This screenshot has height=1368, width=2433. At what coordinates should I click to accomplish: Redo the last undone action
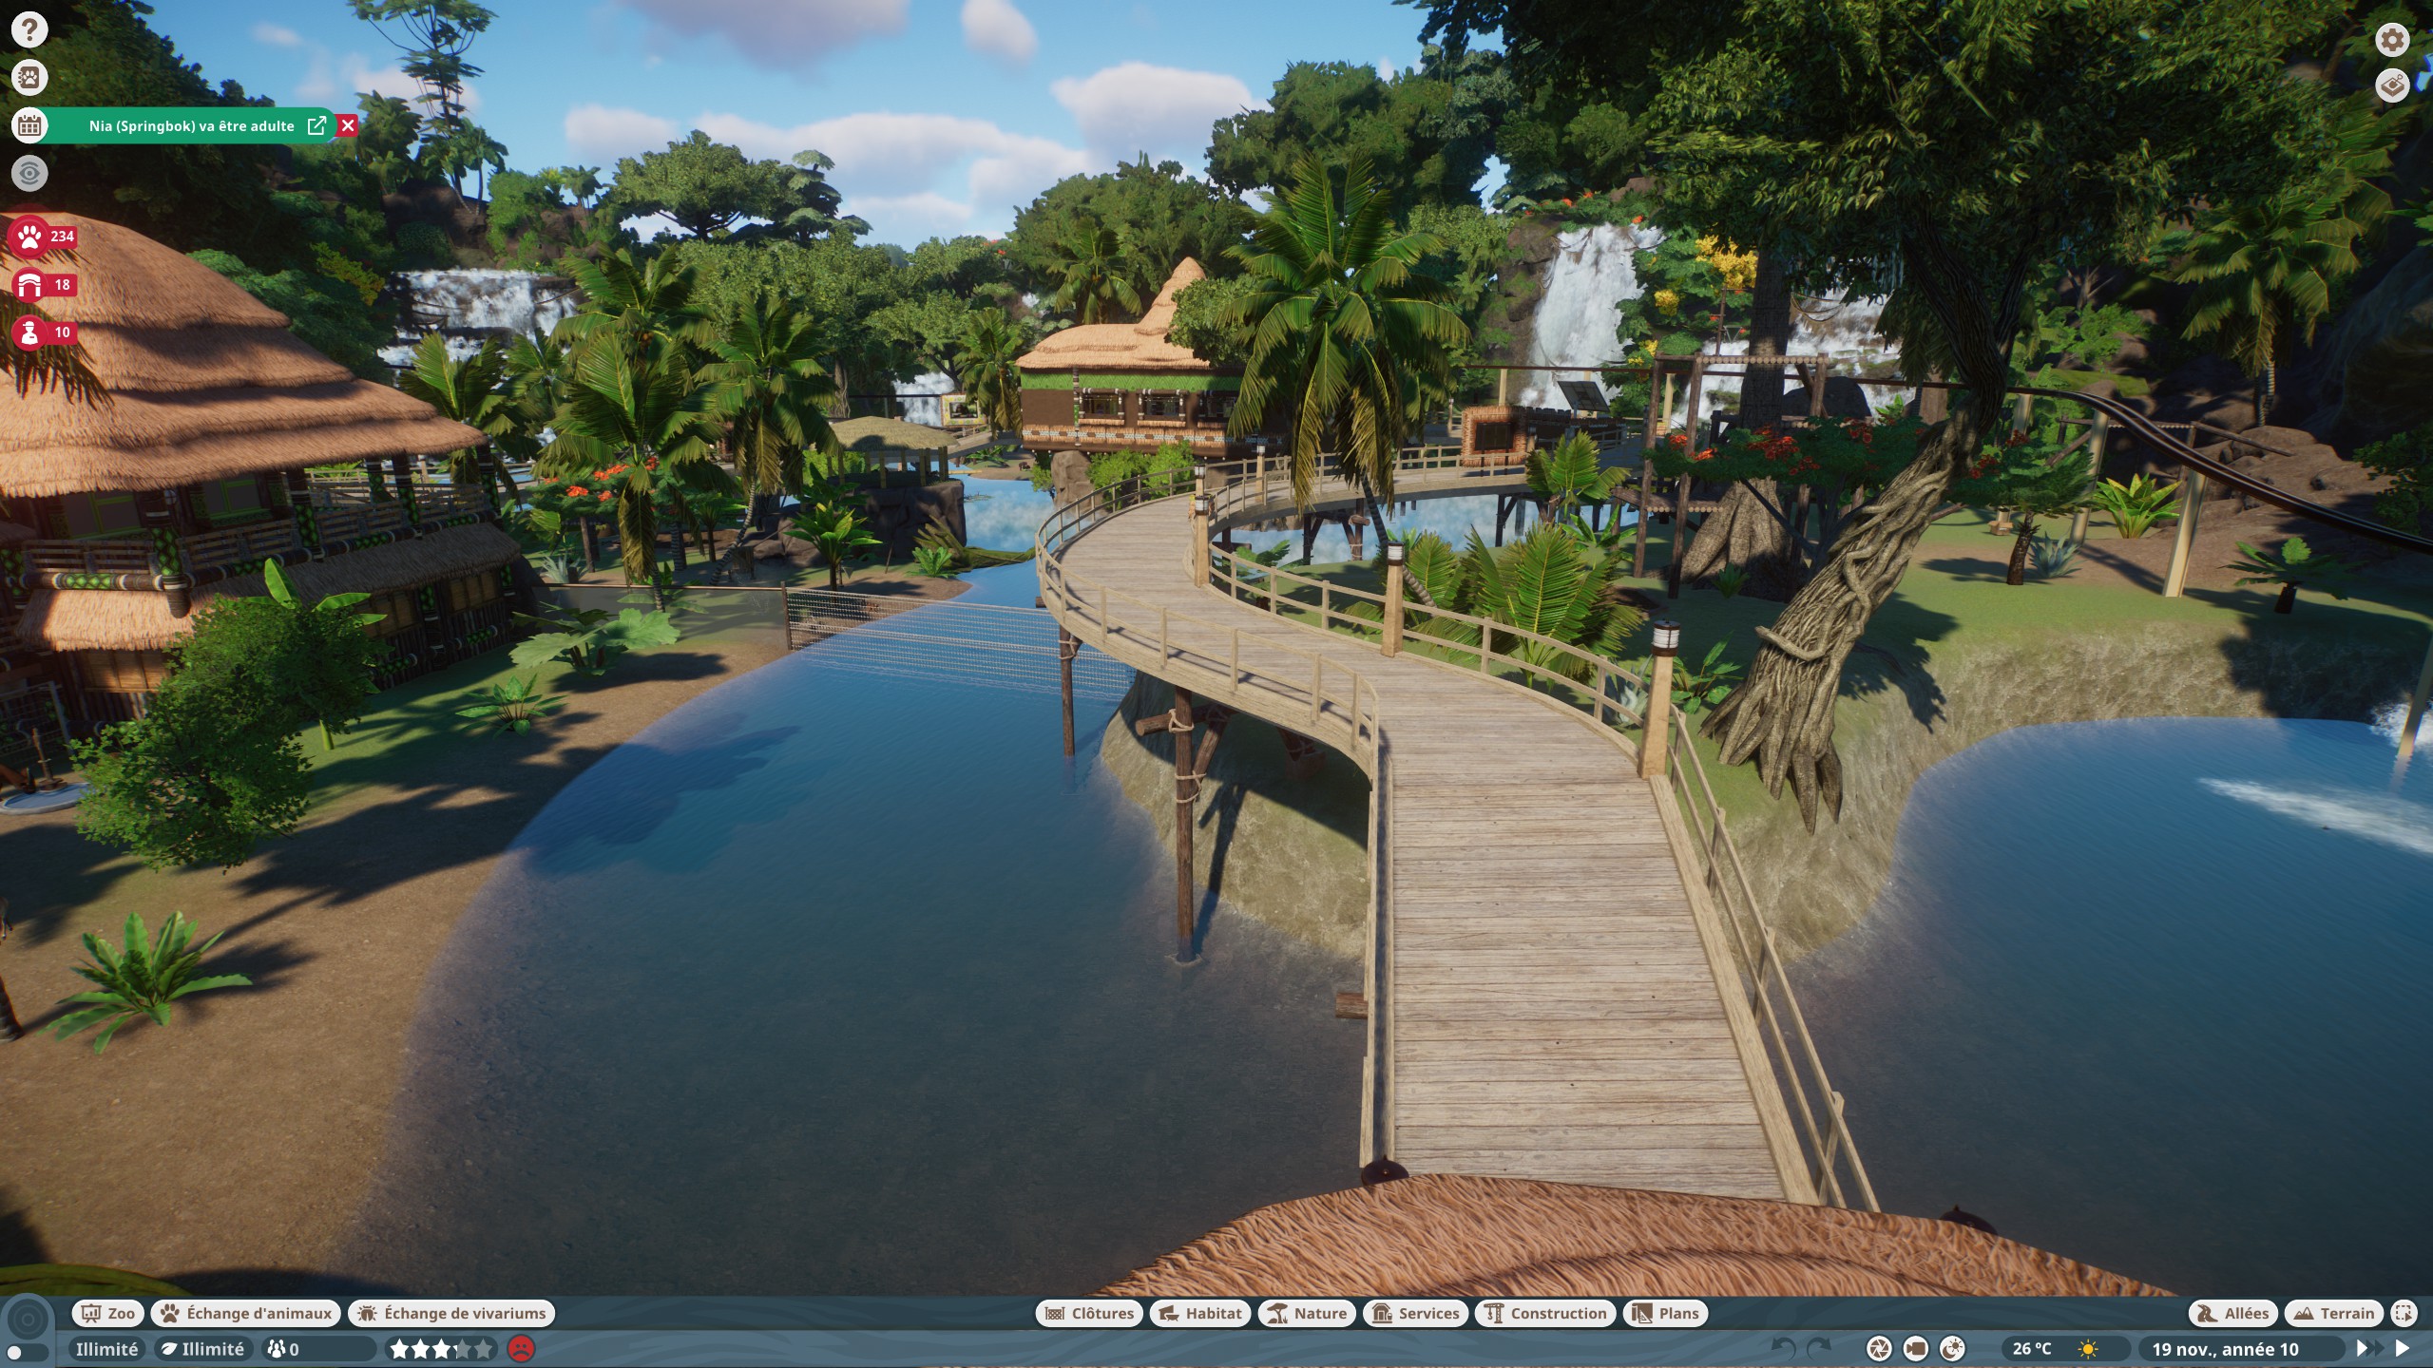point(1819,1349)
